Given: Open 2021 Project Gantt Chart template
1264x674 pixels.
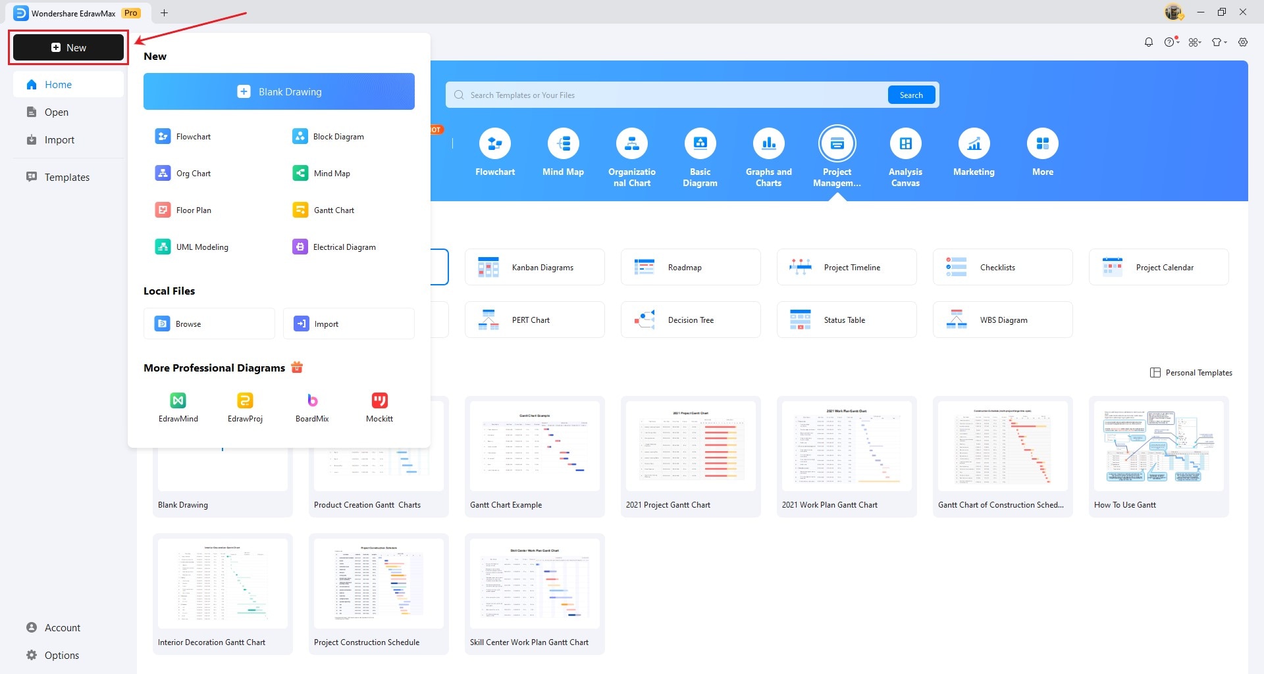Looking at the screenshot, I should tap(691, 456).
